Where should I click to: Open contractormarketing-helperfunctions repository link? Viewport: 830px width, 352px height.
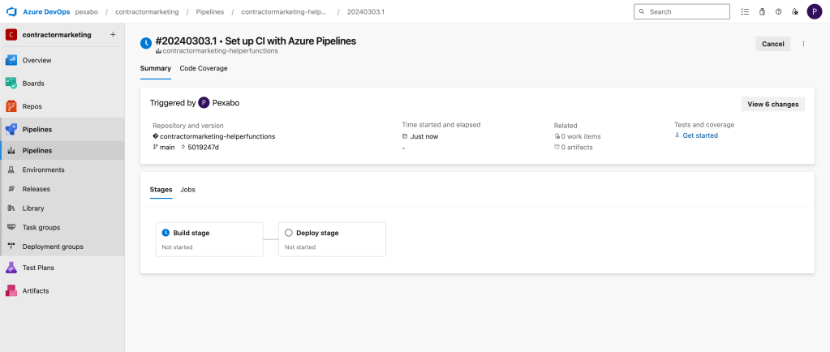217,136
